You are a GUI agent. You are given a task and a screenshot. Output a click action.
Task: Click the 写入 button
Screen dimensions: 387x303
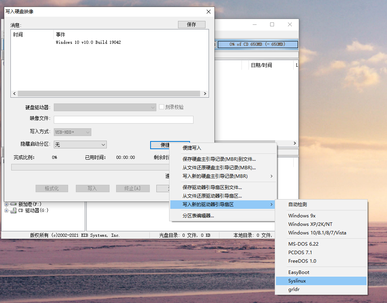click(x=92, y=188)
